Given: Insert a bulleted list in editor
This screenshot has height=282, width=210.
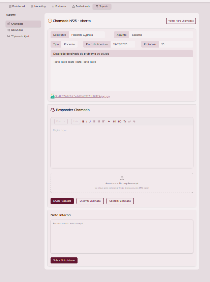Looking at the screenshot, I should [94, 121].
